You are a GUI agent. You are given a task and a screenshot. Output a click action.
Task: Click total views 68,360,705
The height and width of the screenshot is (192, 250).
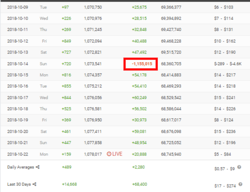171,64
